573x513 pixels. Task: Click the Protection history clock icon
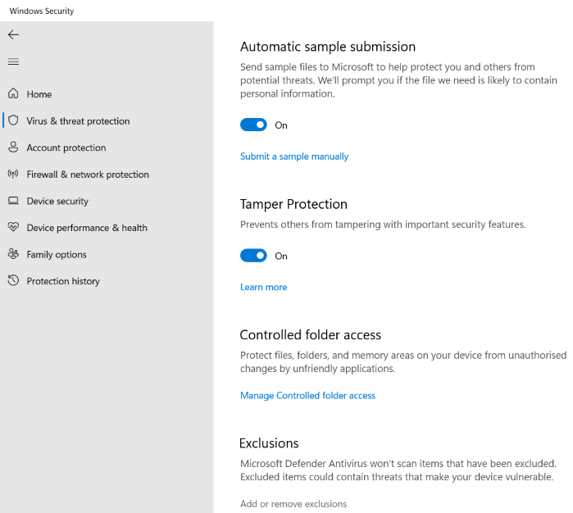pos(13,281)
